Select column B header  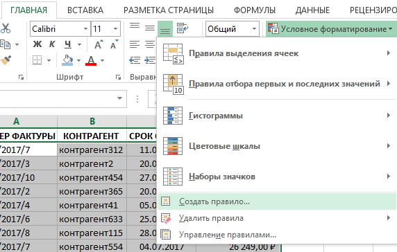click(x=92, y=121)
